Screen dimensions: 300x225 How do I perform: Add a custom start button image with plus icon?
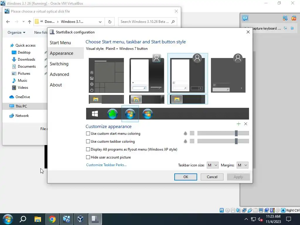(x=238, y=124)
